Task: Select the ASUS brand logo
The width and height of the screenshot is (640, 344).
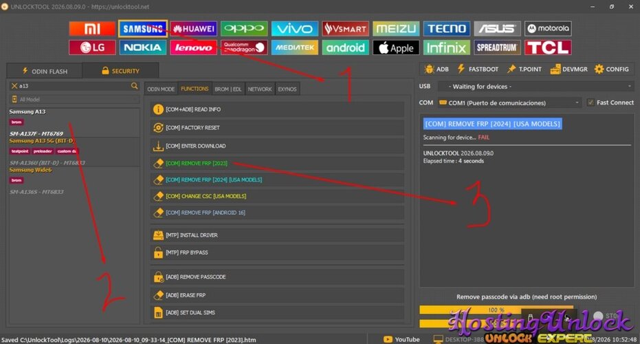Action: [497, 29]
